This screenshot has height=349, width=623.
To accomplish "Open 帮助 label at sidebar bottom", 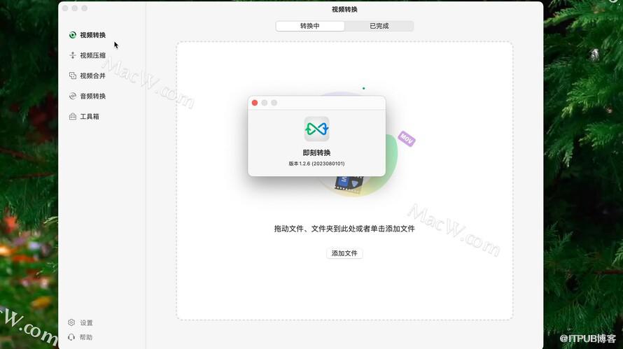I will tap(86, 337).
